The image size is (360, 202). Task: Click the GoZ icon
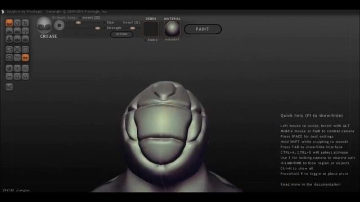(x=9, y=87)
